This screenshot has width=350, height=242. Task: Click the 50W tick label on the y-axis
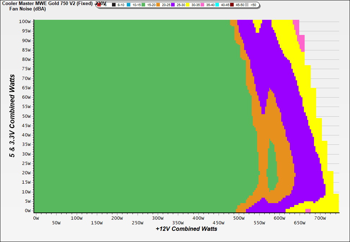[26, 116]
